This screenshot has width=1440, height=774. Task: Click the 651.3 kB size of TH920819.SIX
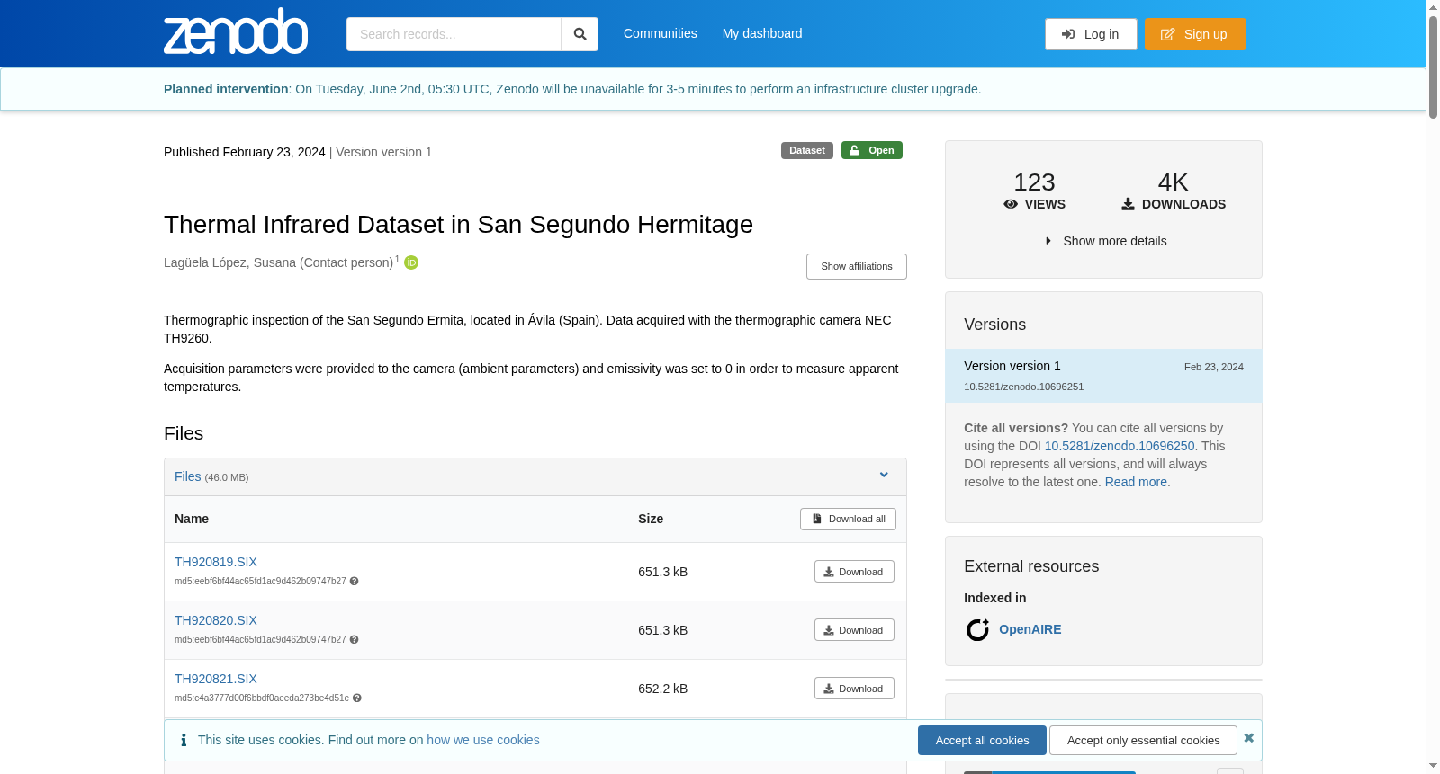662,572
